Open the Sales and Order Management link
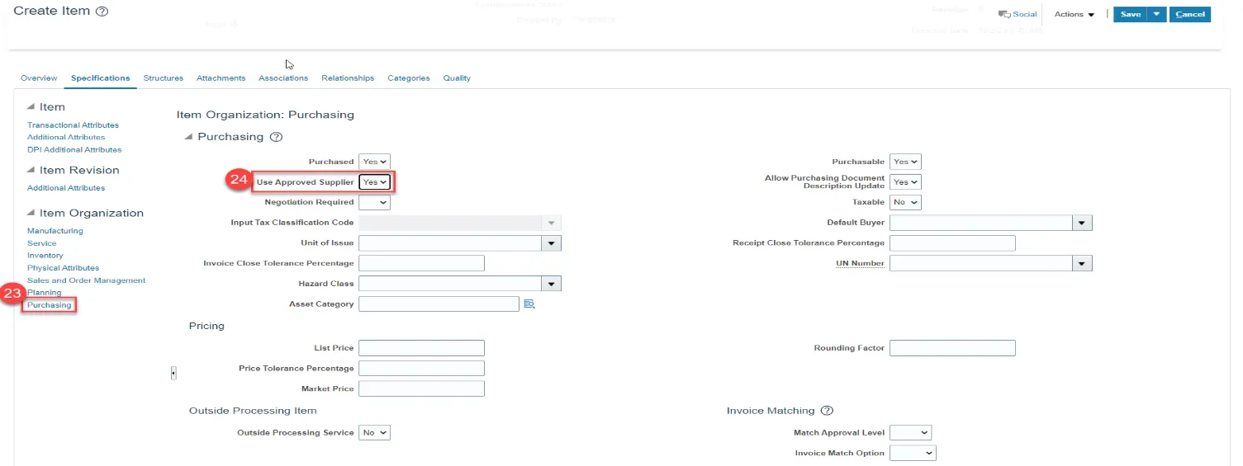 click(x=86, y=280)
